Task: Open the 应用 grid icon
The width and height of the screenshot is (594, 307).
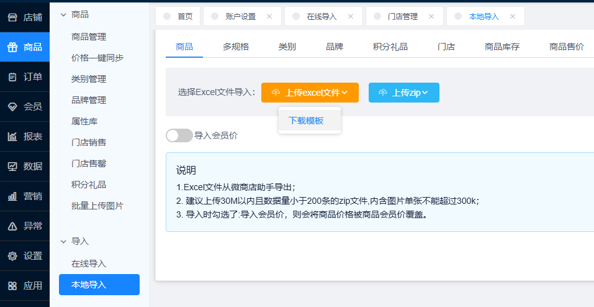Action: [x=12, y=286]
